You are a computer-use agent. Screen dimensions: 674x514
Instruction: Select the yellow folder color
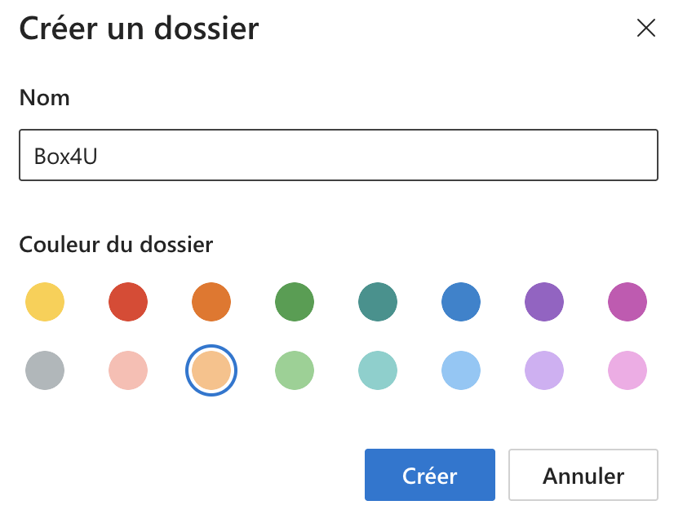[x=45, y=303]
